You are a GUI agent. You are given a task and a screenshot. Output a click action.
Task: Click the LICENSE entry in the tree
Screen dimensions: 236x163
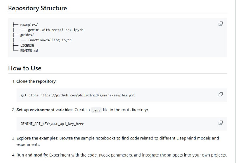click(27, 45)
